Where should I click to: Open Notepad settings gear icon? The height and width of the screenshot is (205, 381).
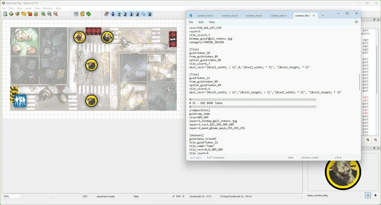pyautogui.click(x=356, y=22)
